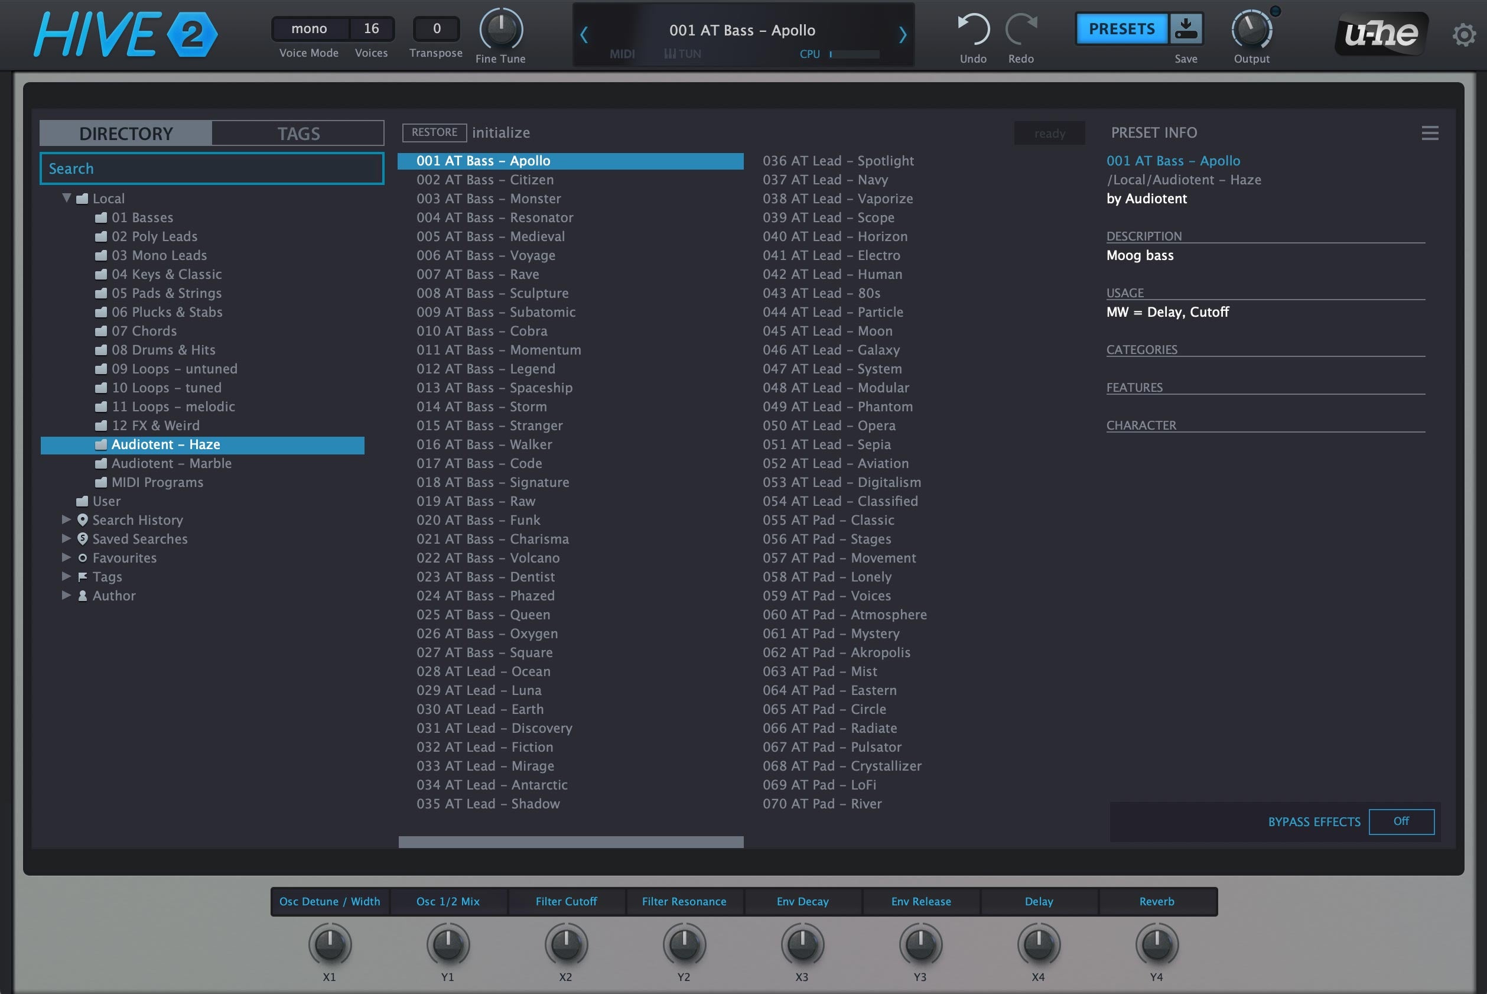Image resolution: width=1487 pixels, height=994 pixels.
Task: Click into the Search field
Action: (212, 168)
